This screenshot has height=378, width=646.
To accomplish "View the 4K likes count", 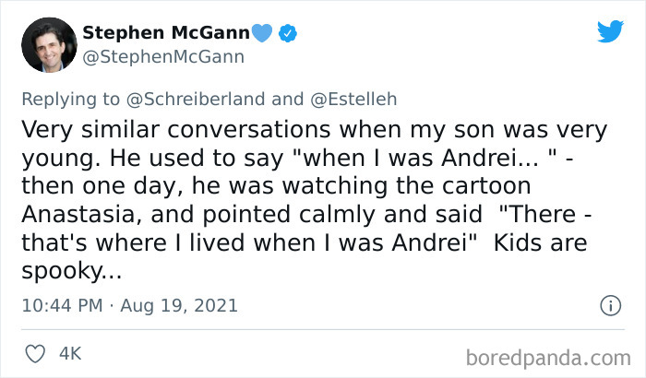I will [70, 353].
